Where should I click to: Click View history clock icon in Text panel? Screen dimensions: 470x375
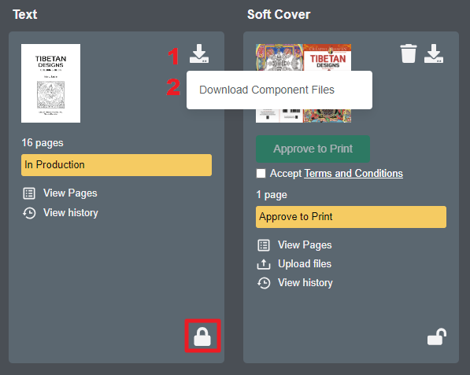[29, 213]
